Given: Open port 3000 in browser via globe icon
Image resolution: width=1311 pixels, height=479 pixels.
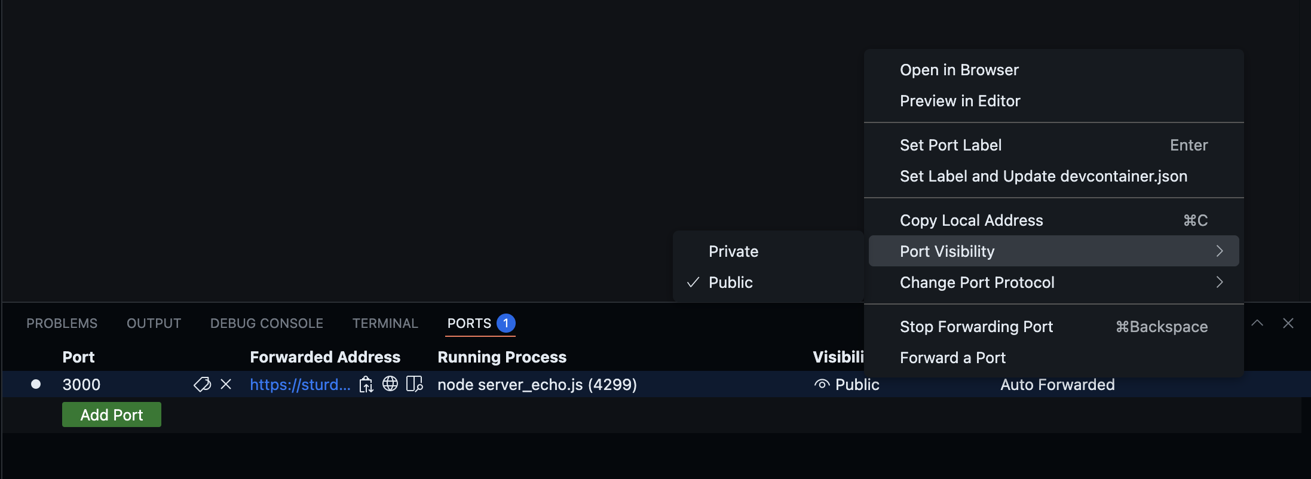Looking at the screenshot, I should 391,384.
